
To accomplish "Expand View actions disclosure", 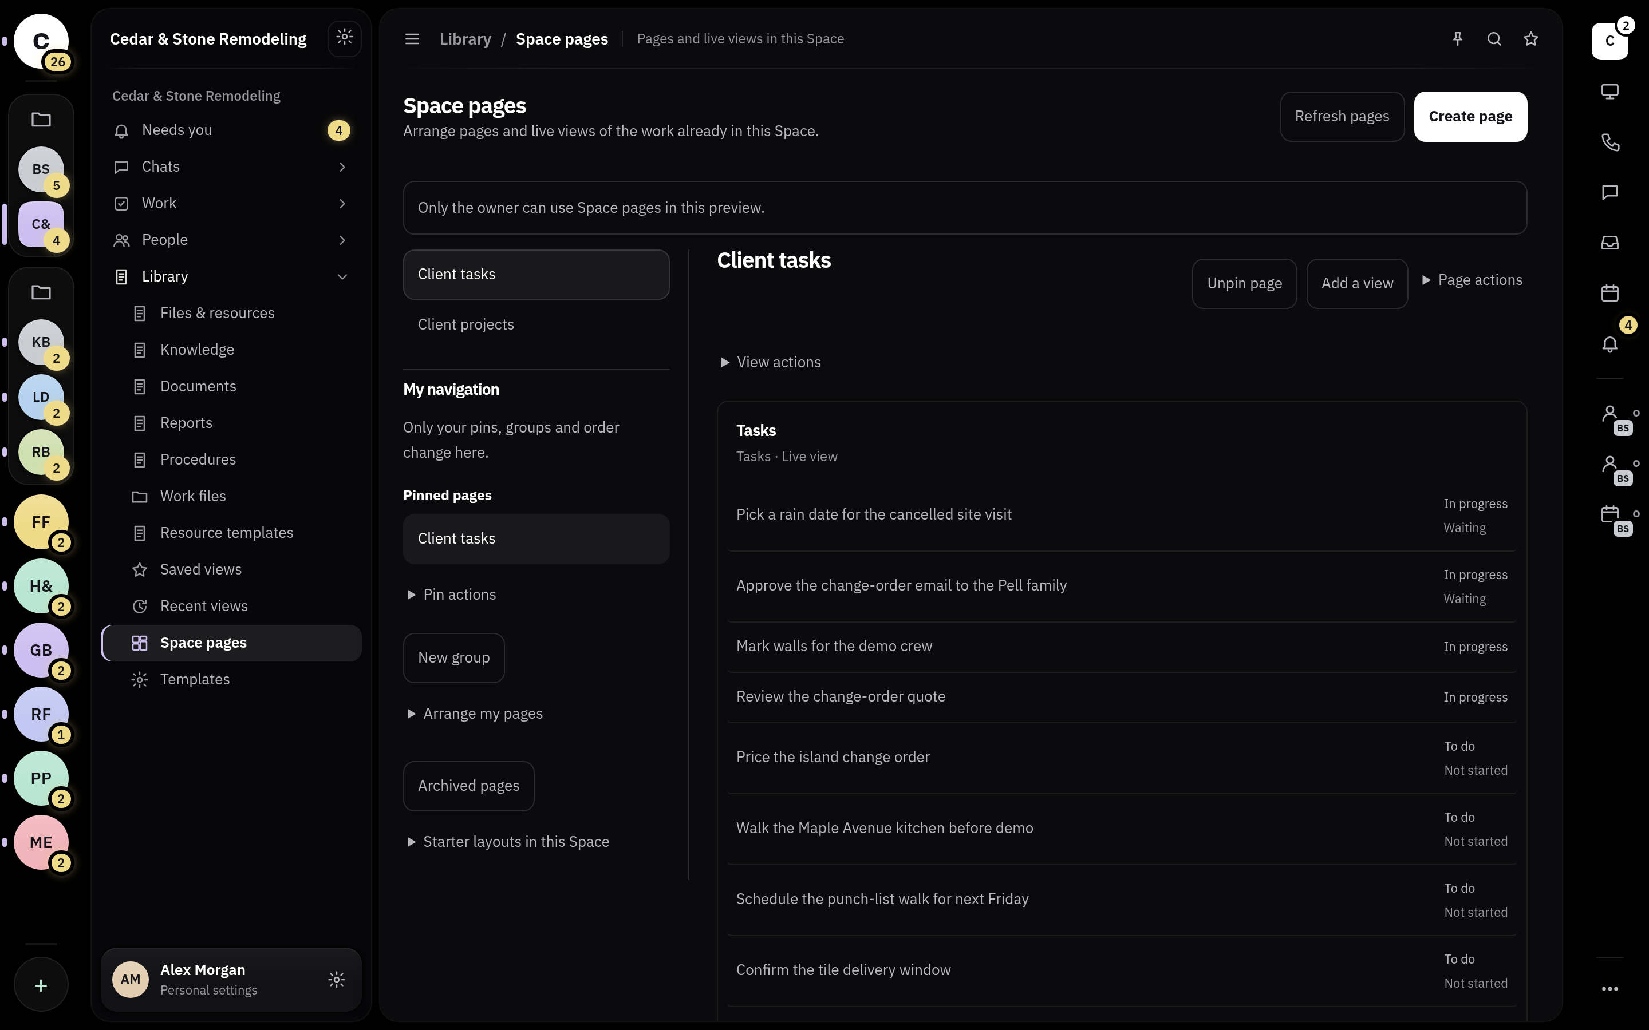I will tap(771, 362).
